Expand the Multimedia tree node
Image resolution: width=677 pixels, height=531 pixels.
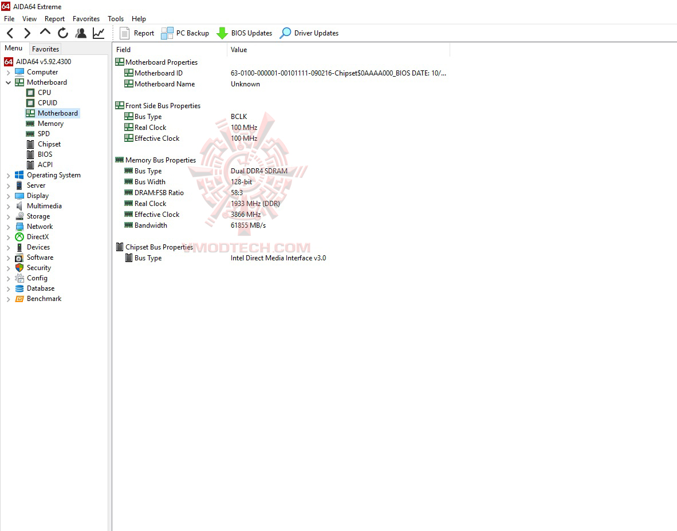tap(8, 207)
